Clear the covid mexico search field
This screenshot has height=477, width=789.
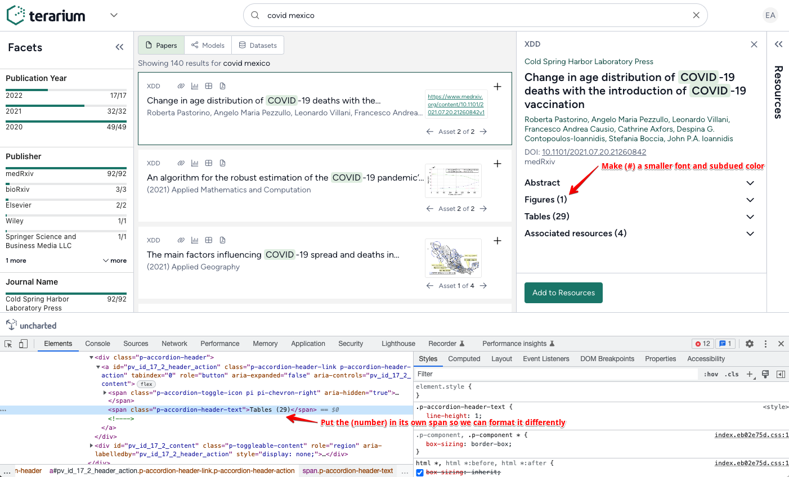point(696,15)
